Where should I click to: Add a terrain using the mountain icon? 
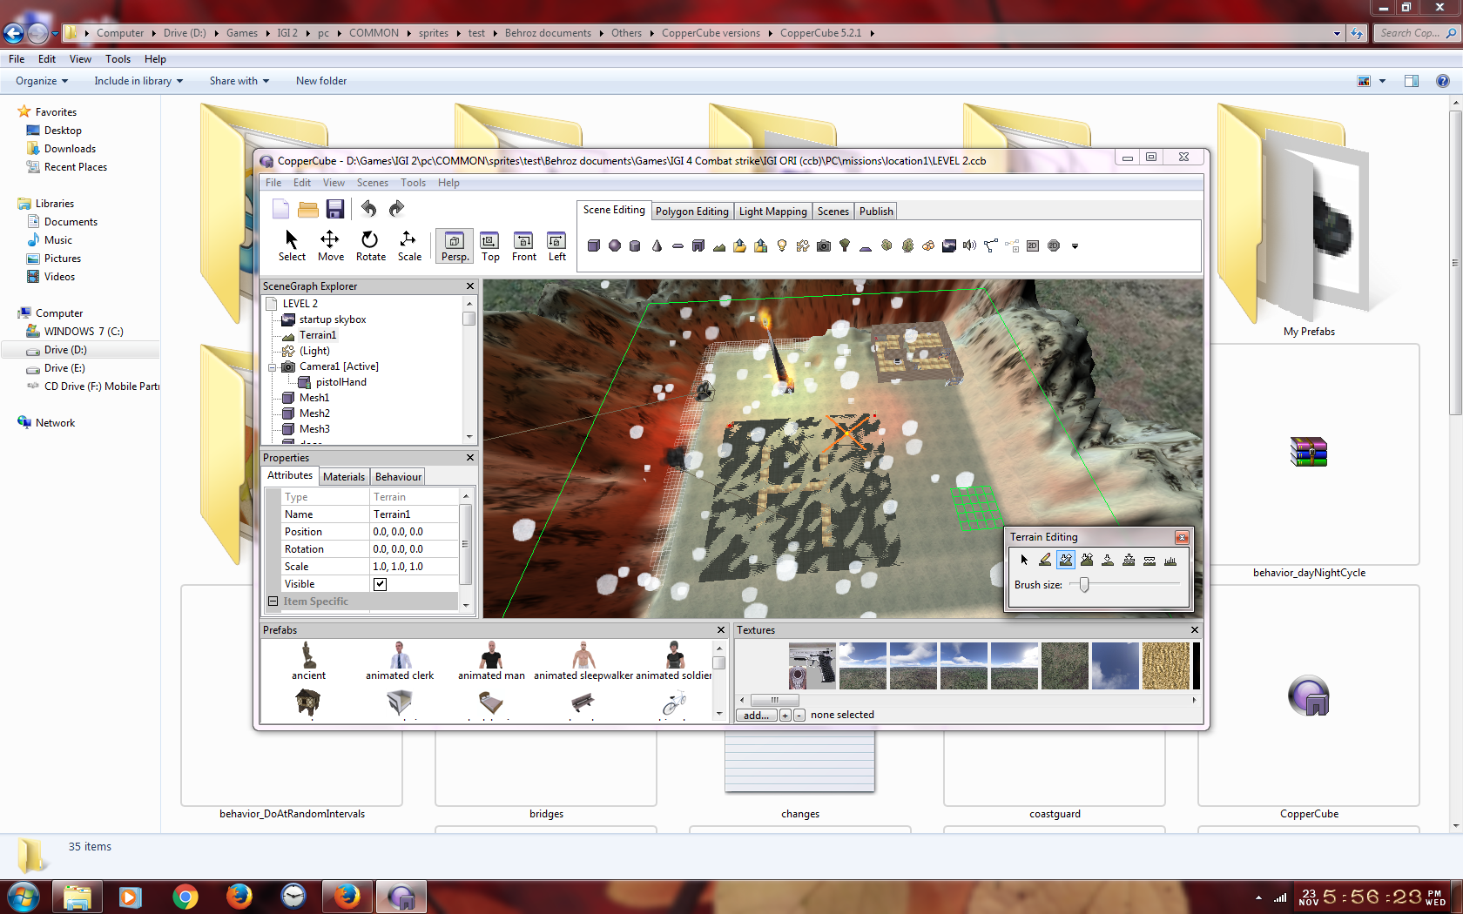pyautogui.click(x=719, y=245)
